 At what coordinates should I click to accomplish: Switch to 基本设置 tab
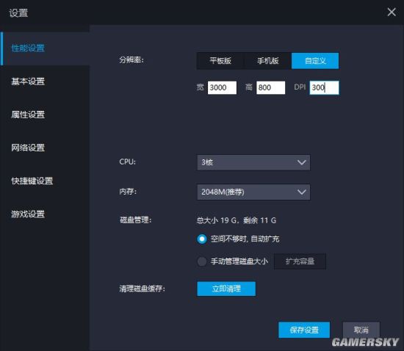(x=28, y=82)
